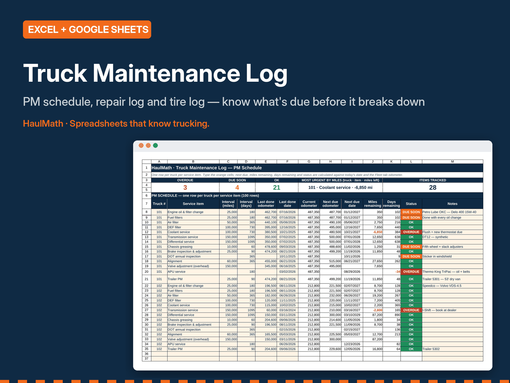Image resolution: width=510 pixels, height=383 pixels.
Task: Click the 'Service item' column heading
Action: (193, 204)
